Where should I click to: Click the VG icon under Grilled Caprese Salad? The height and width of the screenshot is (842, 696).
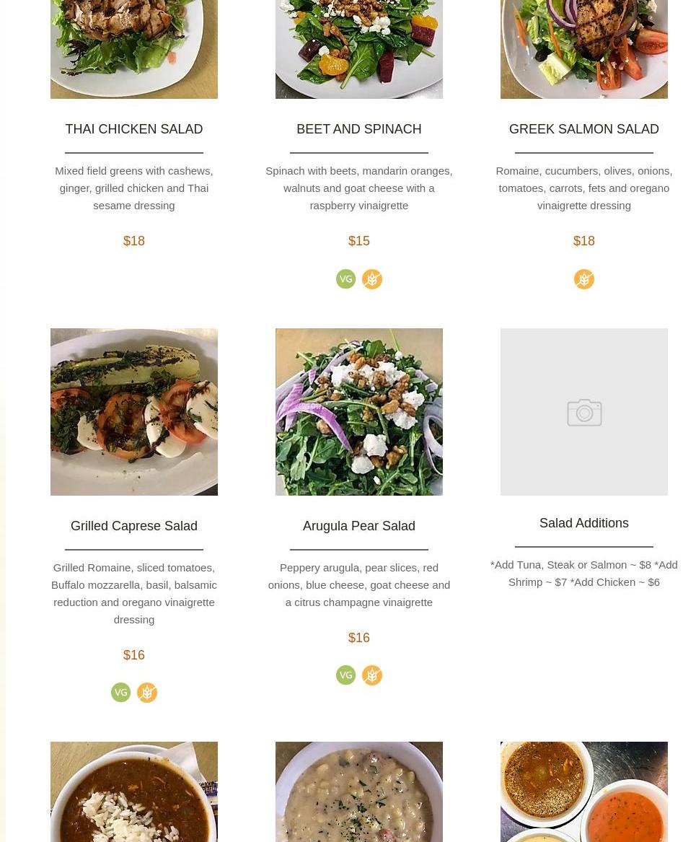click(x=120, y=692)
